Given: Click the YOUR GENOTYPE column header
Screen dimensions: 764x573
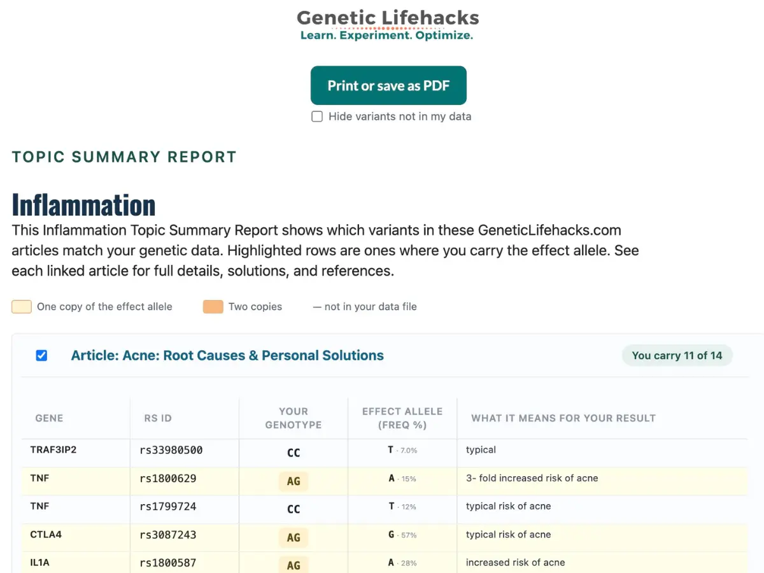Looking at the screenshot, I should pyautogui.click(x=294, y=418).
